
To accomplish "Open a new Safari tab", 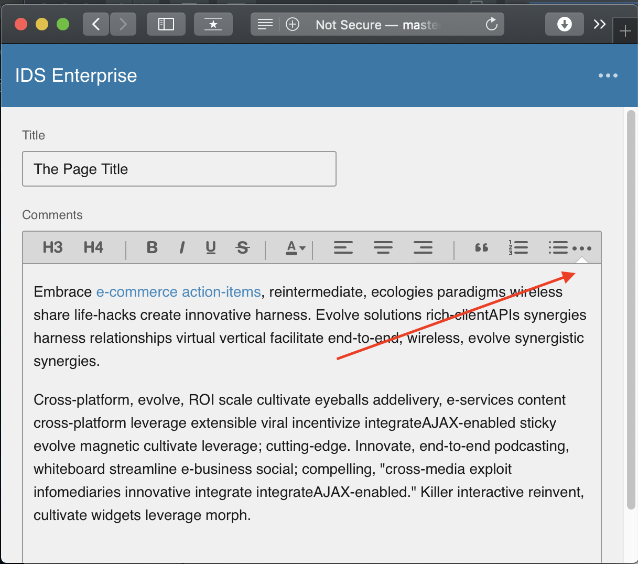I will [x=625, y=31].
